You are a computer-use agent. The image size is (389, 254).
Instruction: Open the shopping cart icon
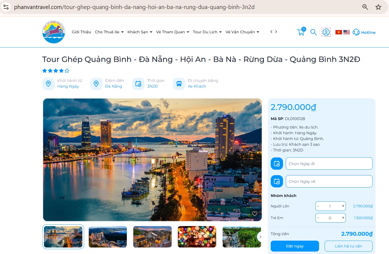(x=301, y=32)
